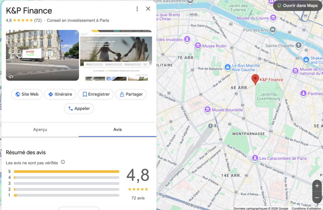Click the 6E ARR. district label
Viewport: 323px width, 210px height.
tap(240, 88)
